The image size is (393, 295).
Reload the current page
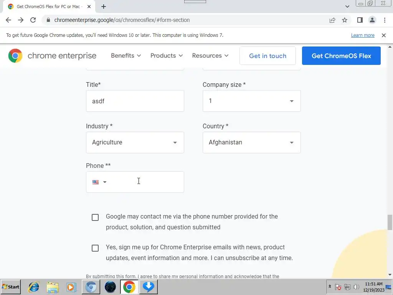pyautogui.click(x=33, y=20)
